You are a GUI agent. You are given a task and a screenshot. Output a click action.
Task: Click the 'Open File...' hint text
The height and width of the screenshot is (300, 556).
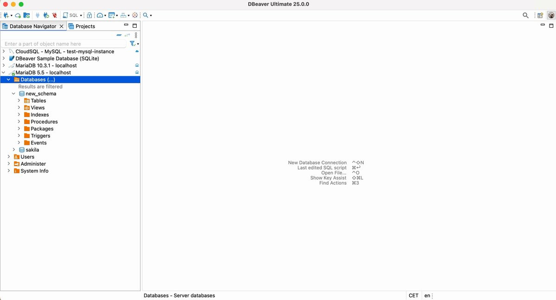point(334,173)
